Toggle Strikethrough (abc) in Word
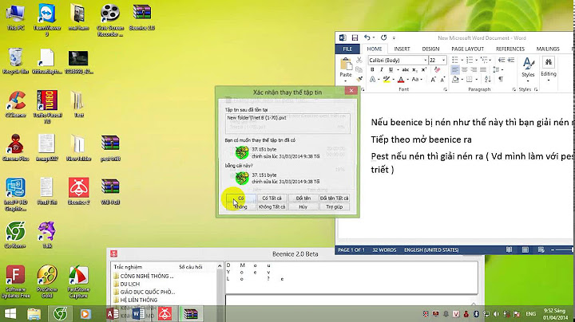Viewport: 575px width, 322px height. [405, 69]
